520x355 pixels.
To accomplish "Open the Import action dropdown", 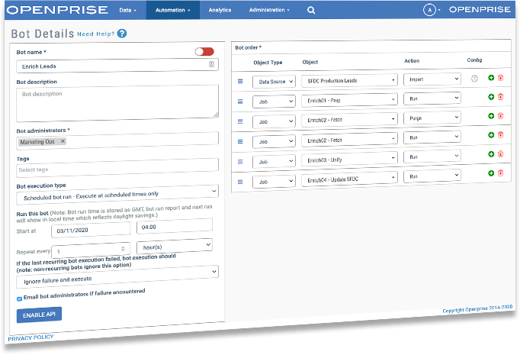I will (x=432, y=79).
